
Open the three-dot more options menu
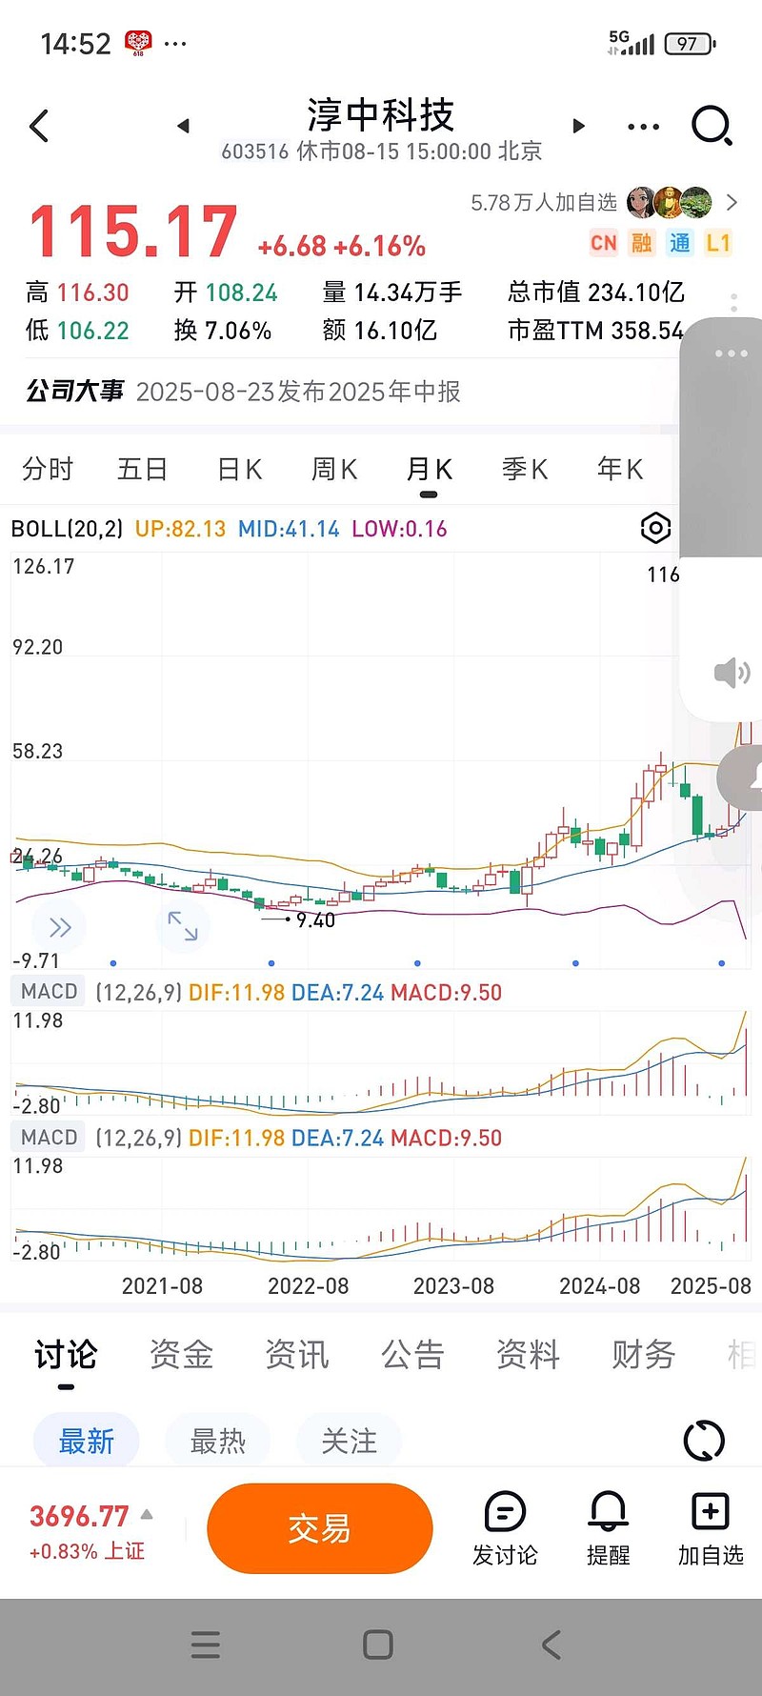643,126
